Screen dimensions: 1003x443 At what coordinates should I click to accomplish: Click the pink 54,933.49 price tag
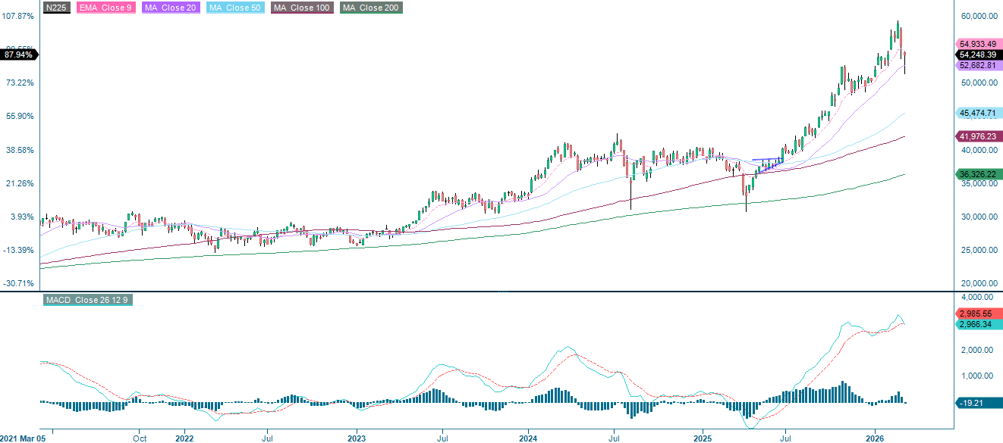pyautogui.click(x=977, y=44)
